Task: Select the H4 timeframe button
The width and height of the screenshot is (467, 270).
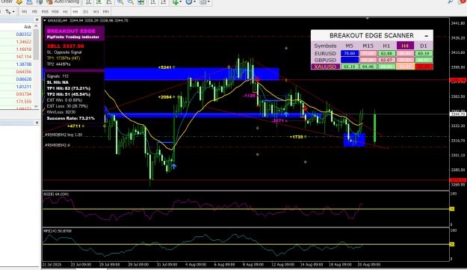Action: [x=75, y=12]
